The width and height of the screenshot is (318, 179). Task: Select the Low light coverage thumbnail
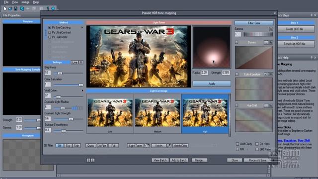(x=110, y=114)
